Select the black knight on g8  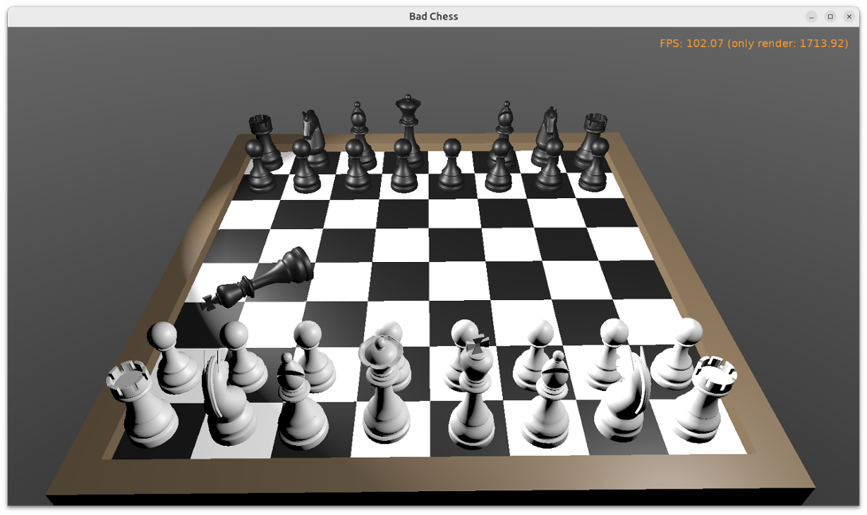click(547, 137)
